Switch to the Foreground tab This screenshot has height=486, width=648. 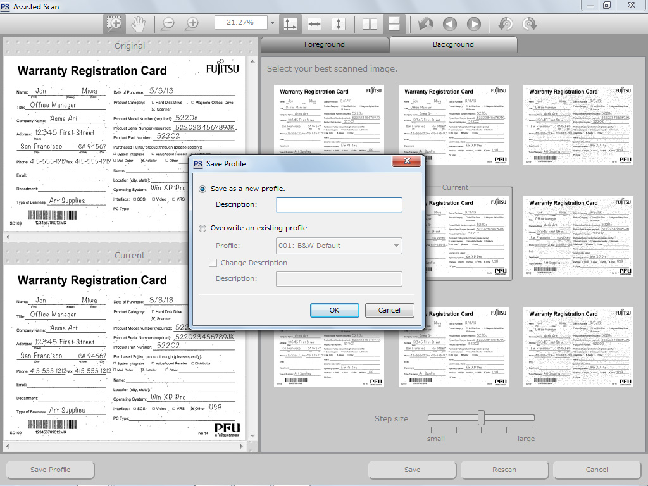(x=324, y=44)
